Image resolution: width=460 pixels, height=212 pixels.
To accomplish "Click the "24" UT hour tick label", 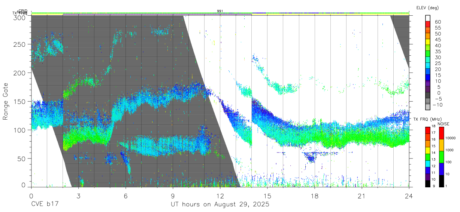I will (x=409, y=196).
